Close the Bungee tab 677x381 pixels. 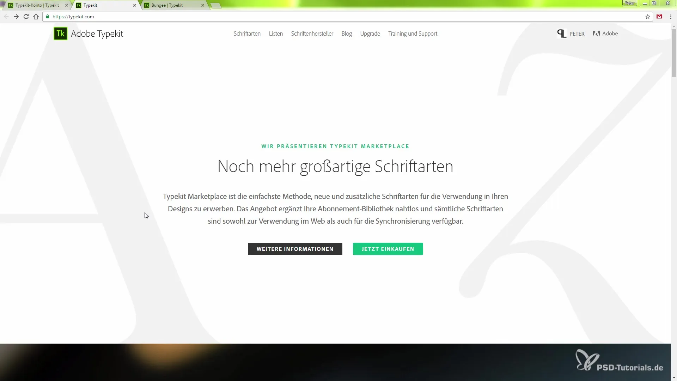click(x=203, y=5)
